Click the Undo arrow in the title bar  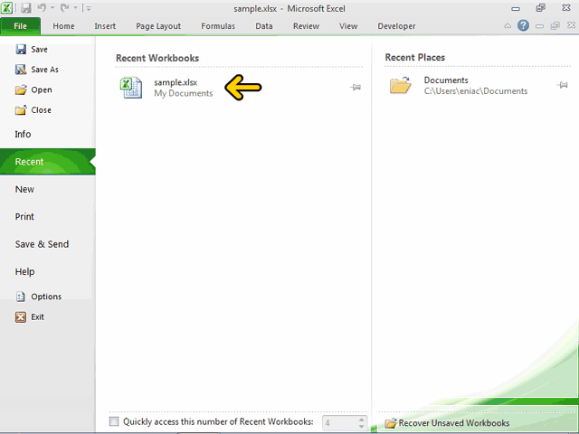[42, 8]
